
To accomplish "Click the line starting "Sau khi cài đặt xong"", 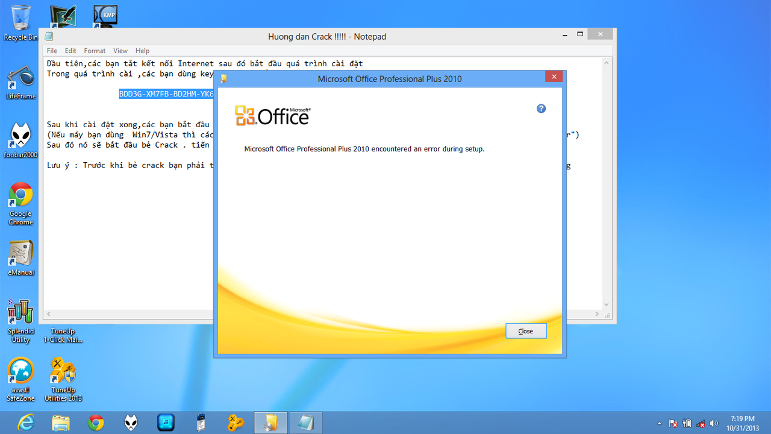I will (128, 125).
